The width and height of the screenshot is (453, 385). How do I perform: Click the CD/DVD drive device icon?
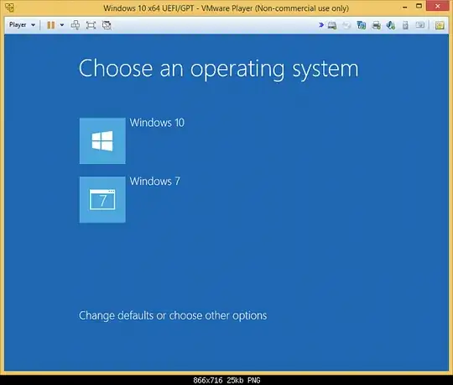[346, 25]
